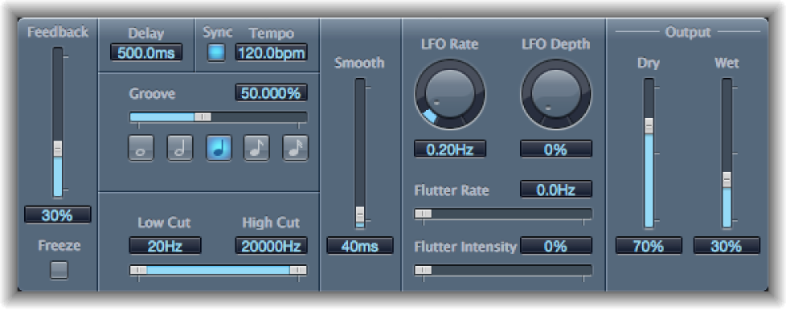Click the Dry 70% value field
The image size is (786, 310).
[x=649, y=246]
